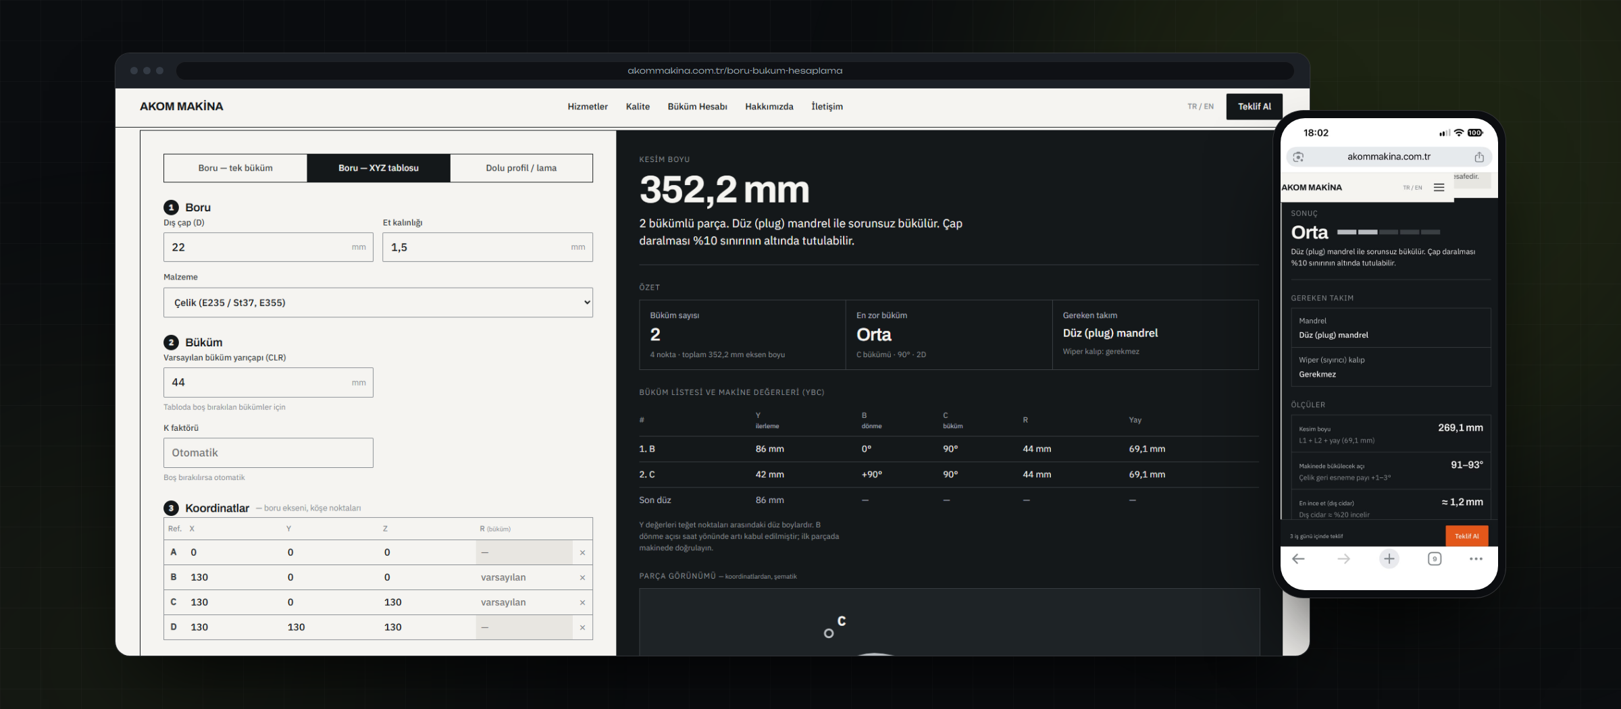Remove coordinate row A with its × icon
The height and width of the screenshot is (709, 1621).
click(582, 552)
